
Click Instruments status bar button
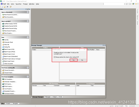coord(132,106)
